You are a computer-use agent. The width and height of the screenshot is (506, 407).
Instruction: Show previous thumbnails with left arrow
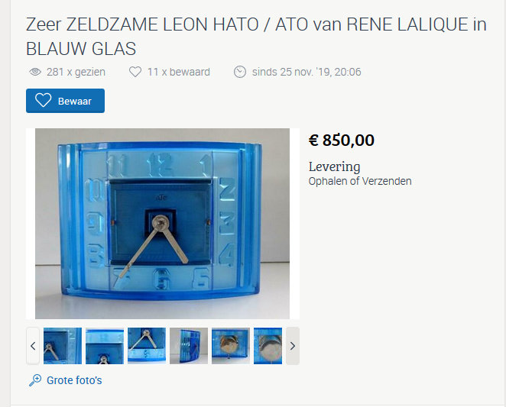[33, 346]
